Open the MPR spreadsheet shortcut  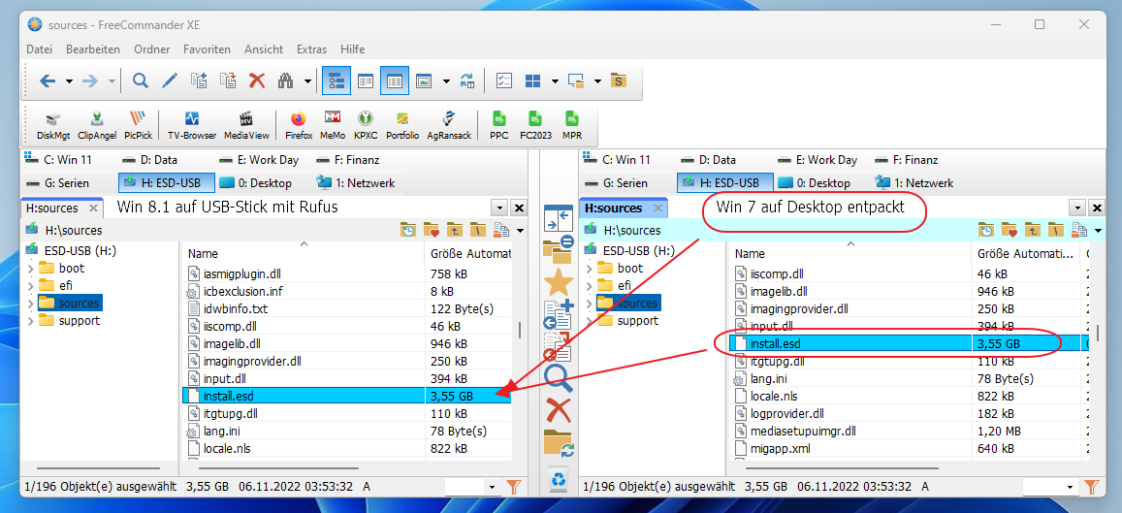(x=572, y=126)
